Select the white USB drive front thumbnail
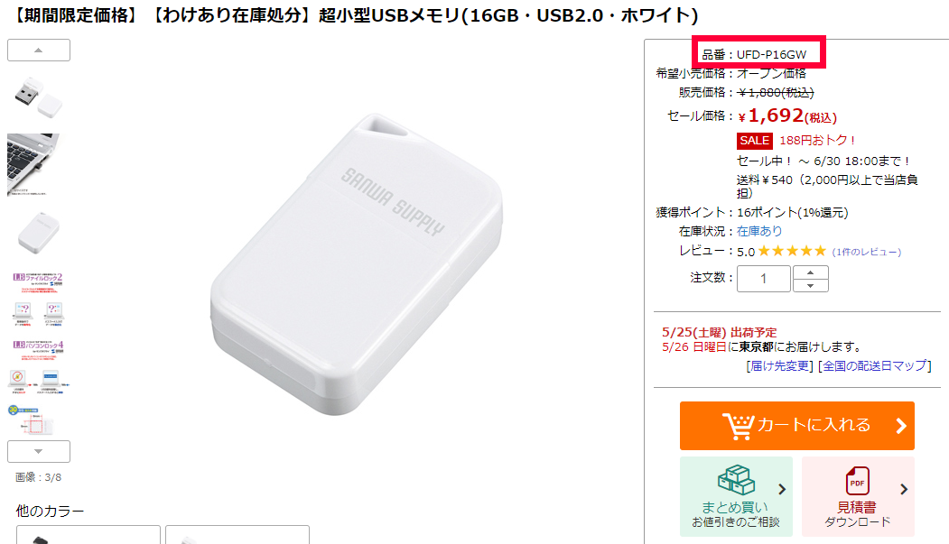The height and width of the screenshot is (544, 949). coord(39,232)
